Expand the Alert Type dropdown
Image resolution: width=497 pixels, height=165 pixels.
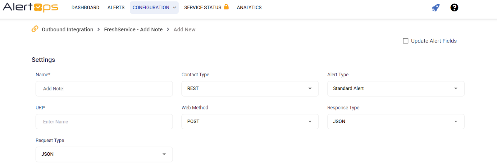(396, 89)
